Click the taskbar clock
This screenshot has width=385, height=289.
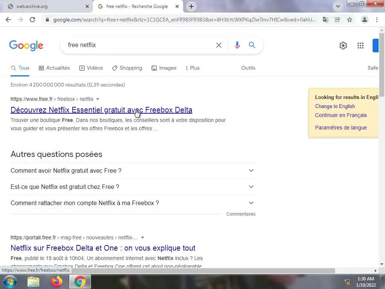pos(366,282)
